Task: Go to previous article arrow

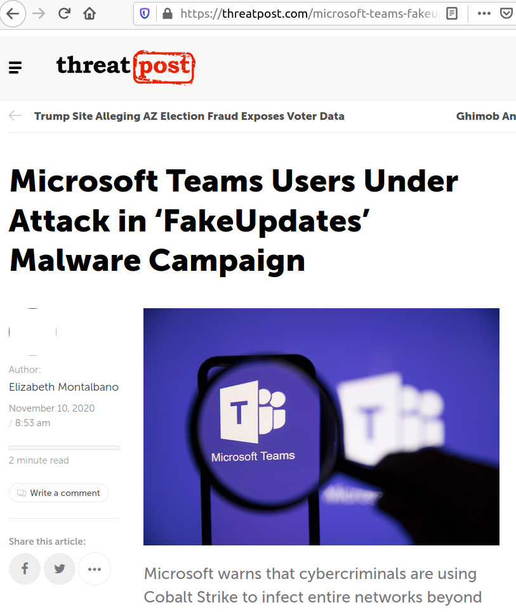Action: point(15,115)
